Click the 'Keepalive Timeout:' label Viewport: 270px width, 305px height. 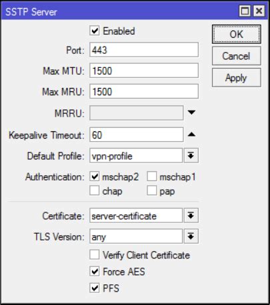[x=47, y=135]
